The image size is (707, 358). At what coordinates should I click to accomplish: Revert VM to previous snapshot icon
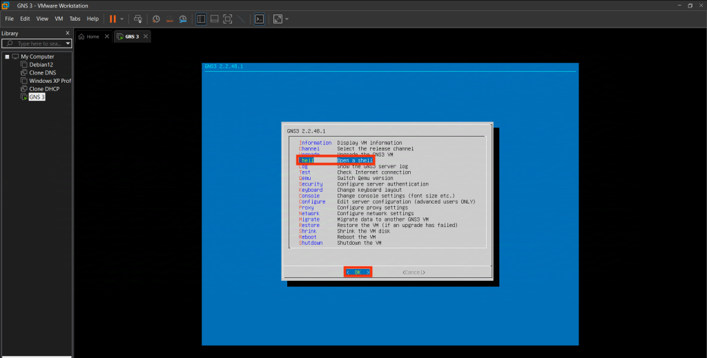click(x=169, y=19)
